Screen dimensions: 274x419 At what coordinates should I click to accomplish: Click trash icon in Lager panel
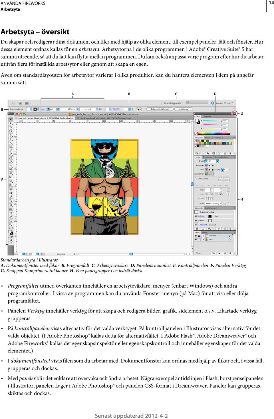[230, 253]
